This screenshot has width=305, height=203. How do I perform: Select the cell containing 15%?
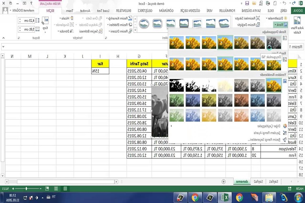pos(100,71)
